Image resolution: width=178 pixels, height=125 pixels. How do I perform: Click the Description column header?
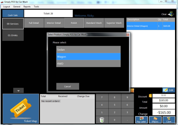point(133,19)
